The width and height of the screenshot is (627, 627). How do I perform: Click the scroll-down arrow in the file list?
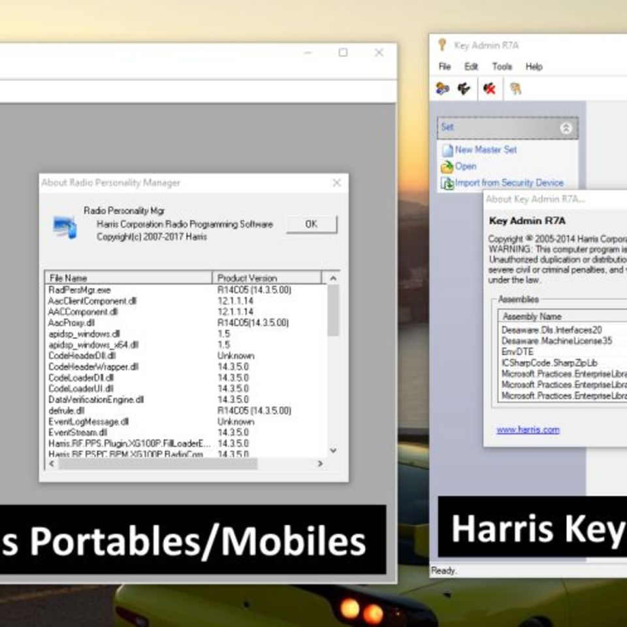tap(333, 451)
